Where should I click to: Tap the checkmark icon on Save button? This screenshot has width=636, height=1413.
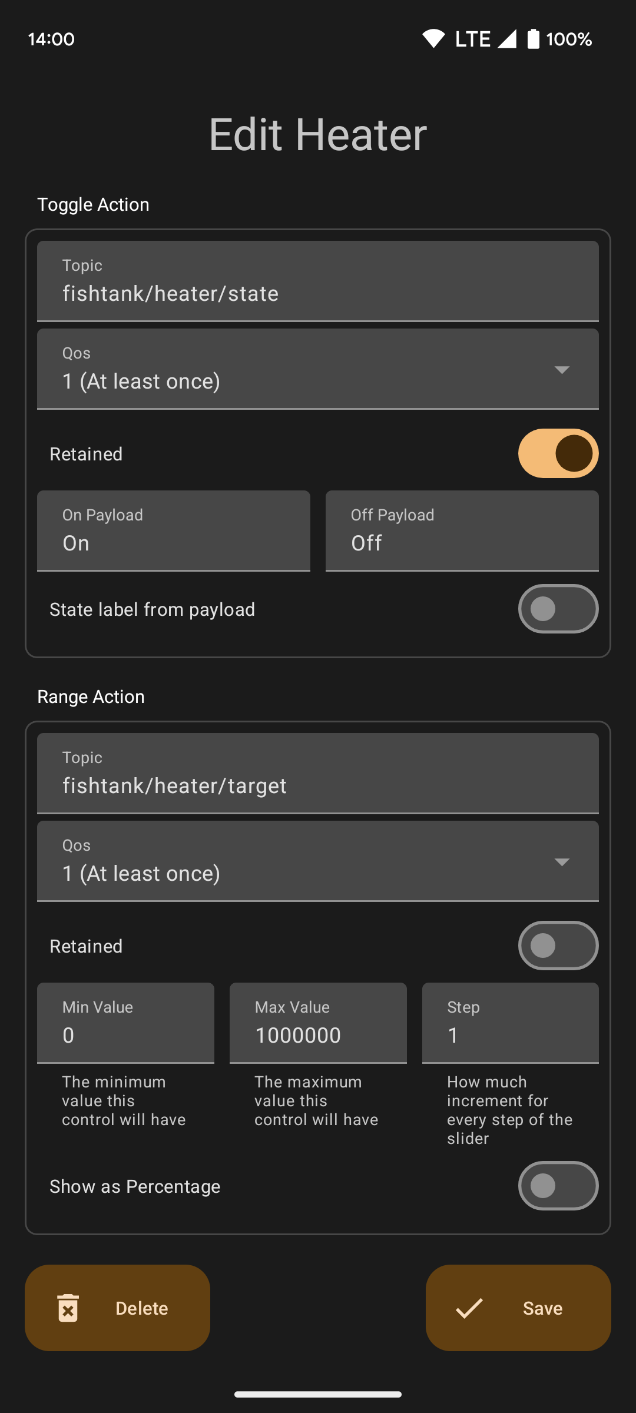(x=469, y=1308)
